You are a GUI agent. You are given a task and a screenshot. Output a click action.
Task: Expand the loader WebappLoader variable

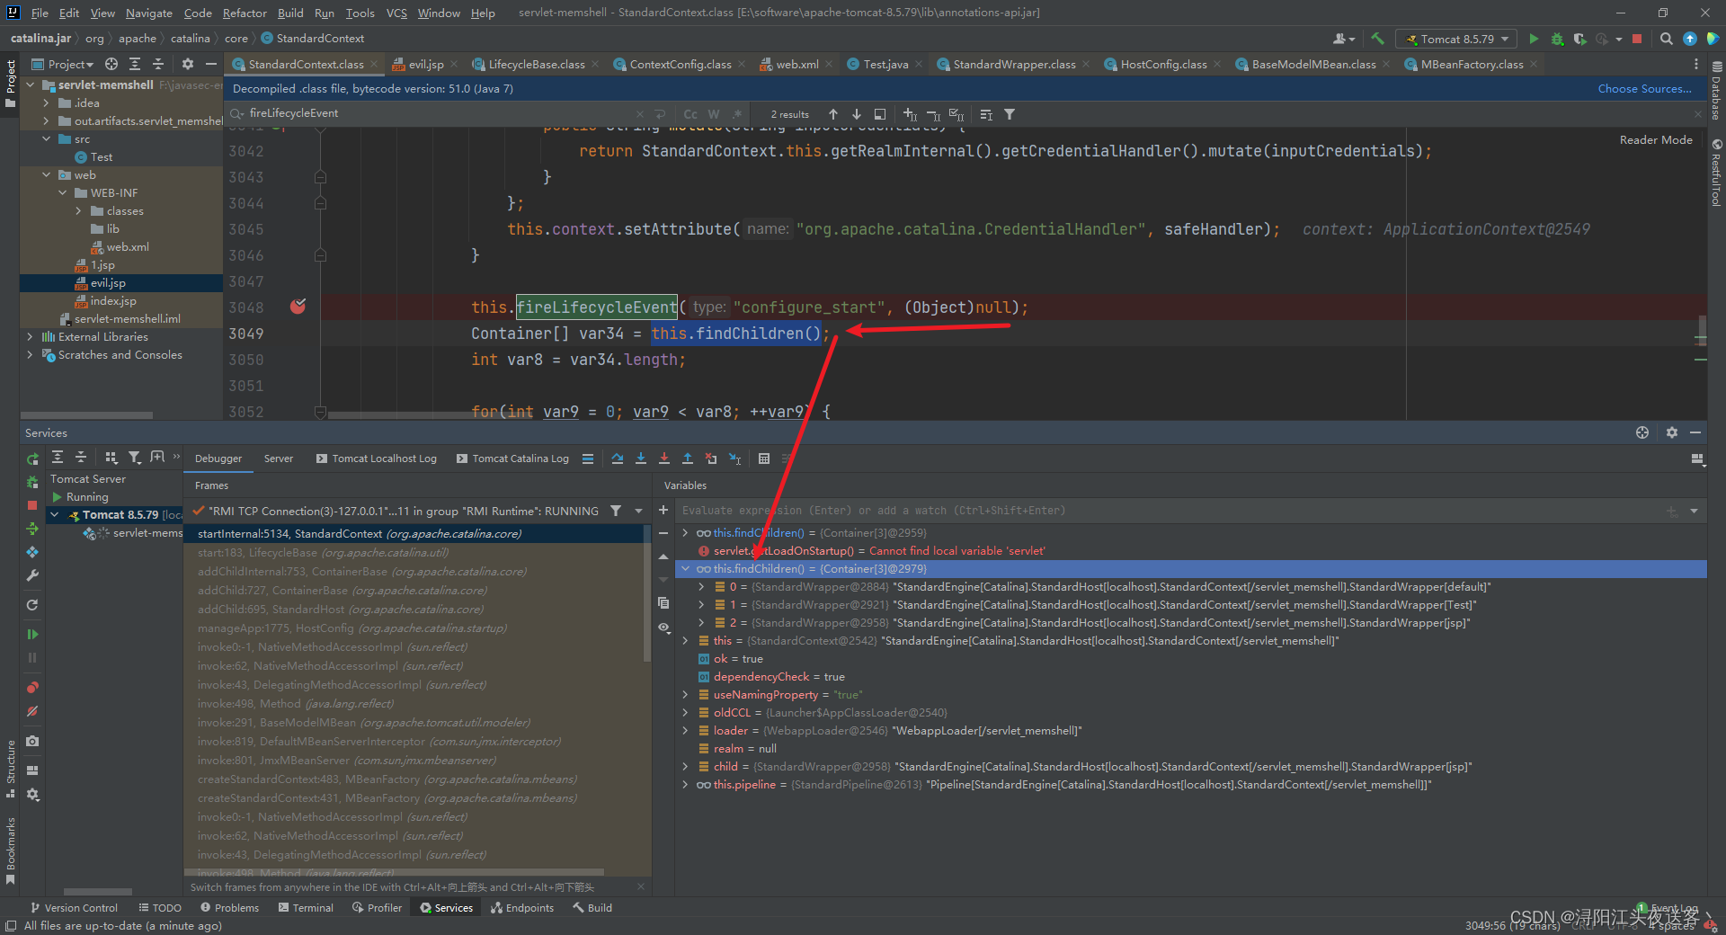click(x=686, y=731)
